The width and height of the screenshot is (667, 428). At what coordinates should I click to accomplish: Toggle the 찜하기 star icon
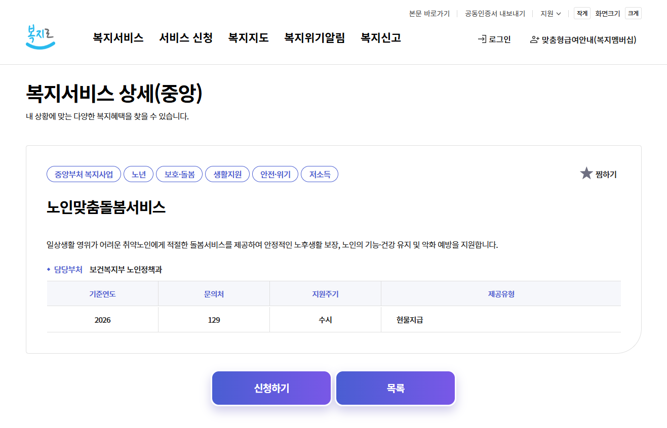587,173
